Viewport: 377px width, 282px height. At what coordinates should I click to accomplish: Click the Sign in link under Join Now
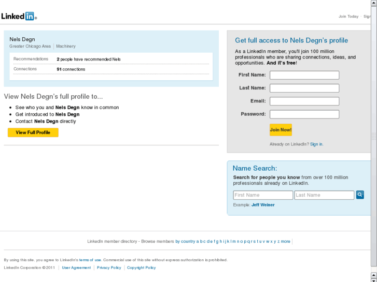coord(316,144)
